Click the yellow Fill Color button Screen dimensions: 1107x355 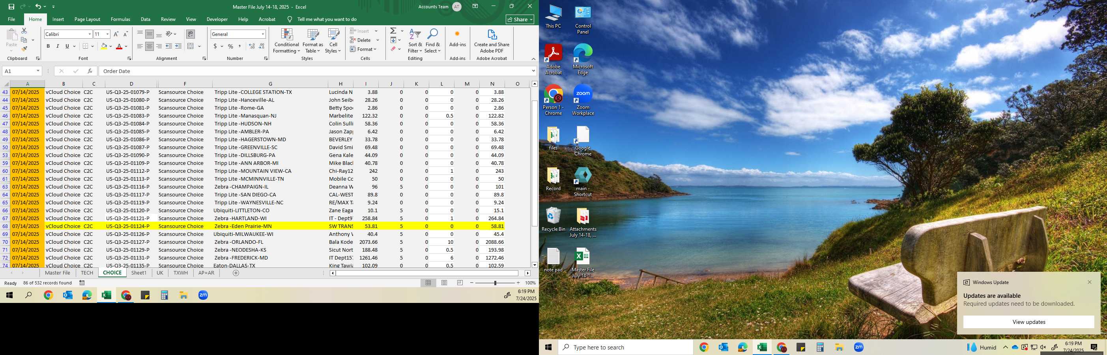click(x=104, y=46)
